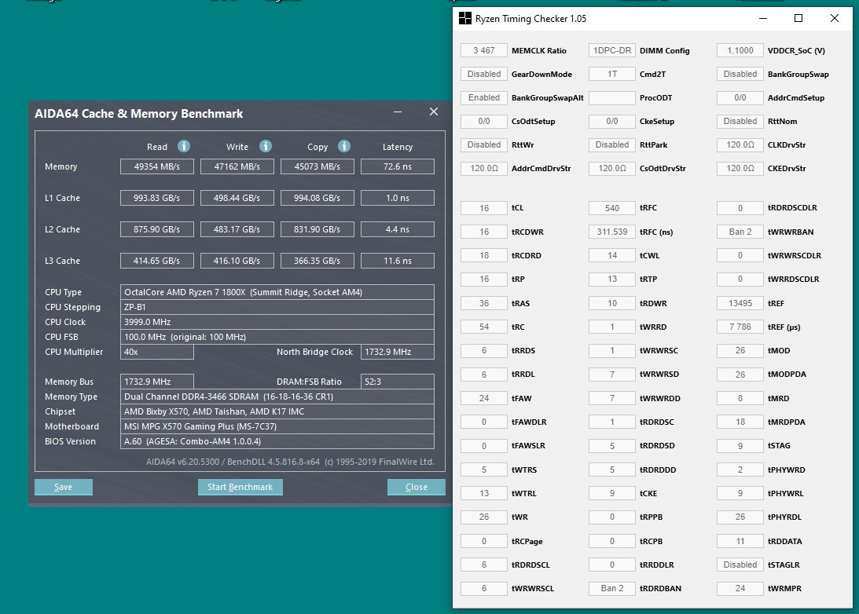
Task: Click the tWRMPR value 24
Action: (740, 588)
